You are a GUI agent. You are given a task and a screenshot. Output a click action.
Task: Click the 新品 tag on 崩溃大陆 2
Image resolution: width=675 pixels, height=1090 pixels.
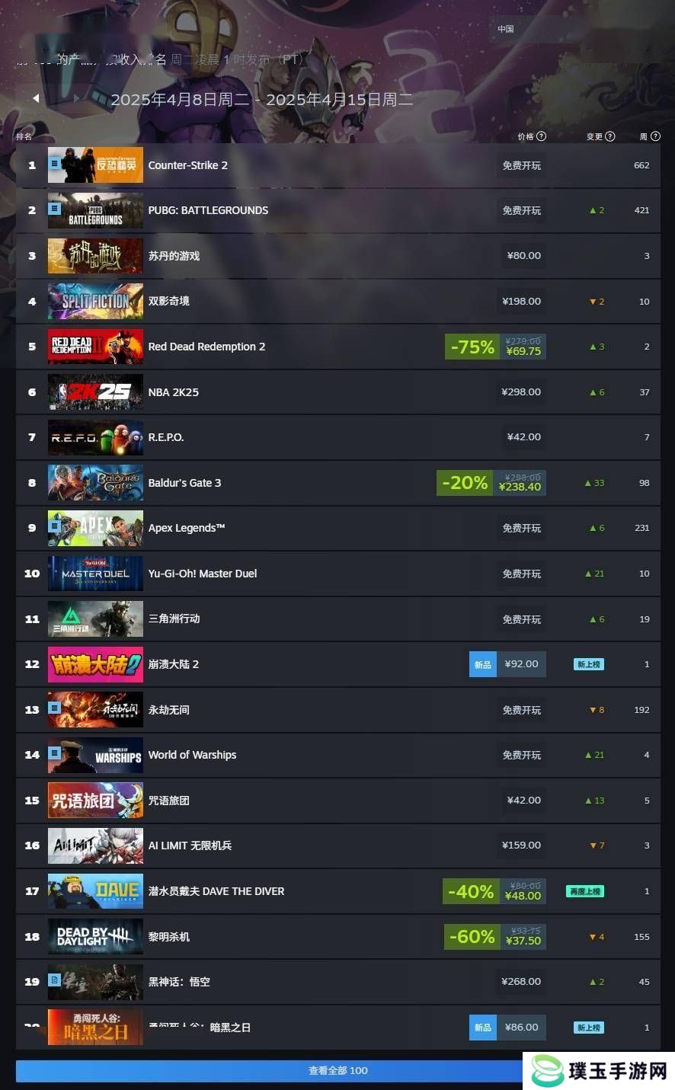point(483,664)
